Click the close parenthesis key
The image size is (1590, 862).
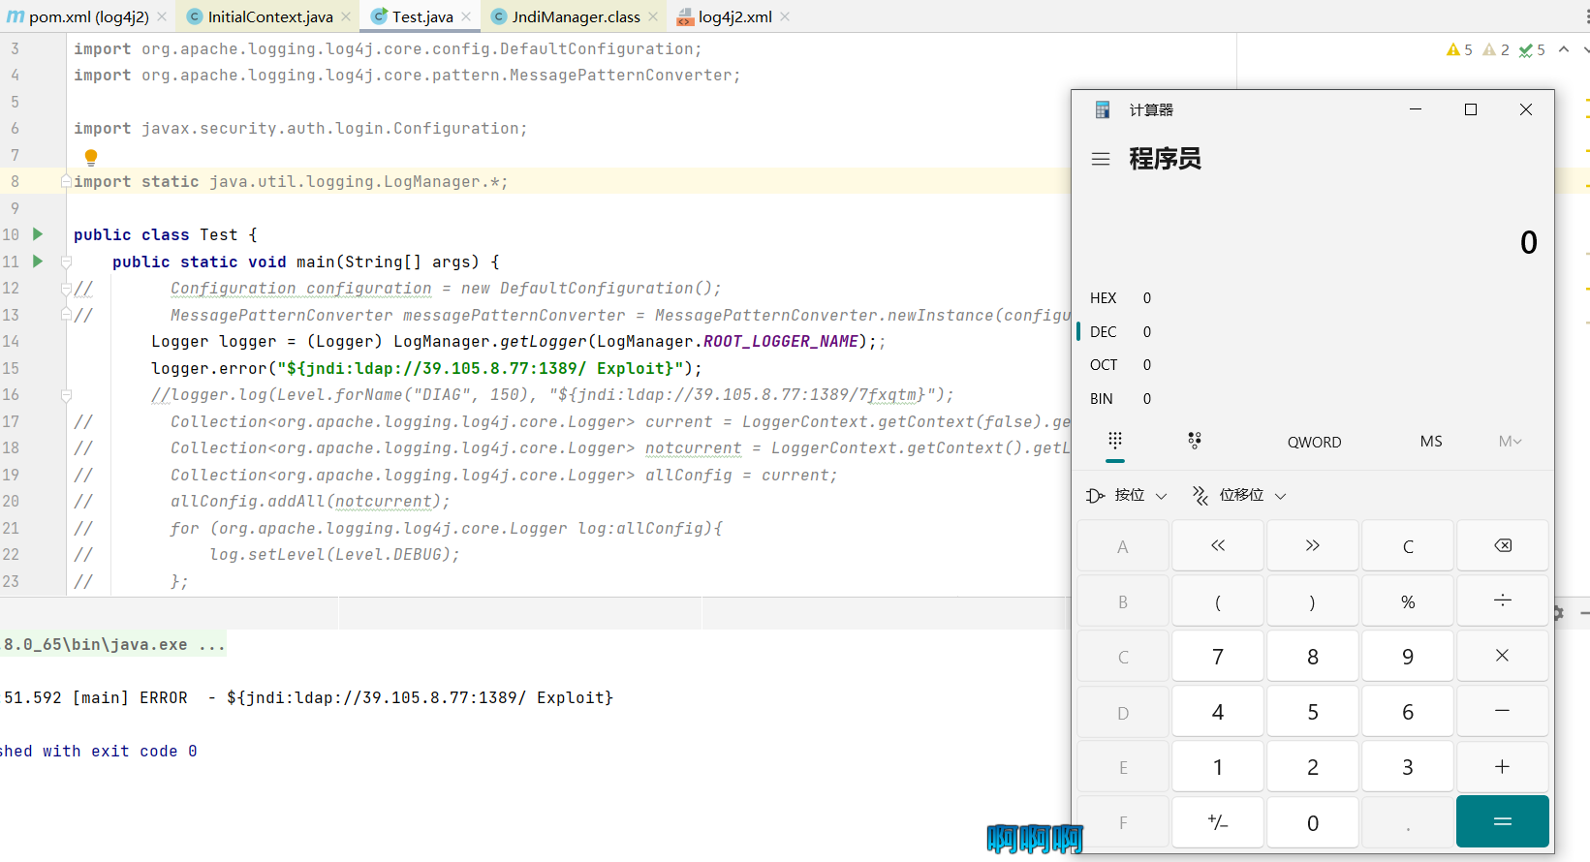pos(1313,601)
